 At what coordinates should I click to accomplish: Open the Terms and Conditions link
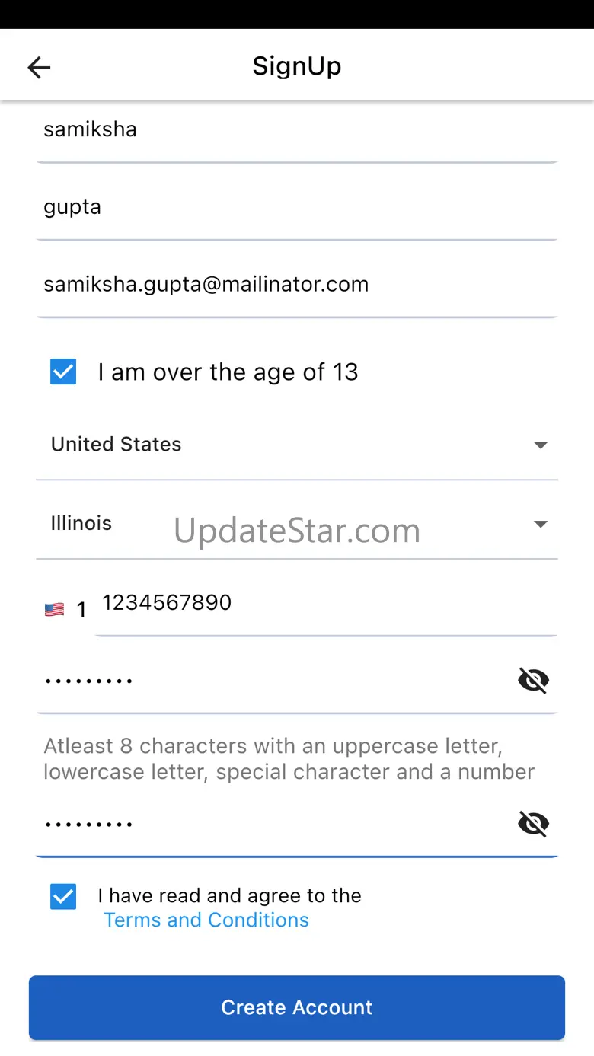click(206, 920)
